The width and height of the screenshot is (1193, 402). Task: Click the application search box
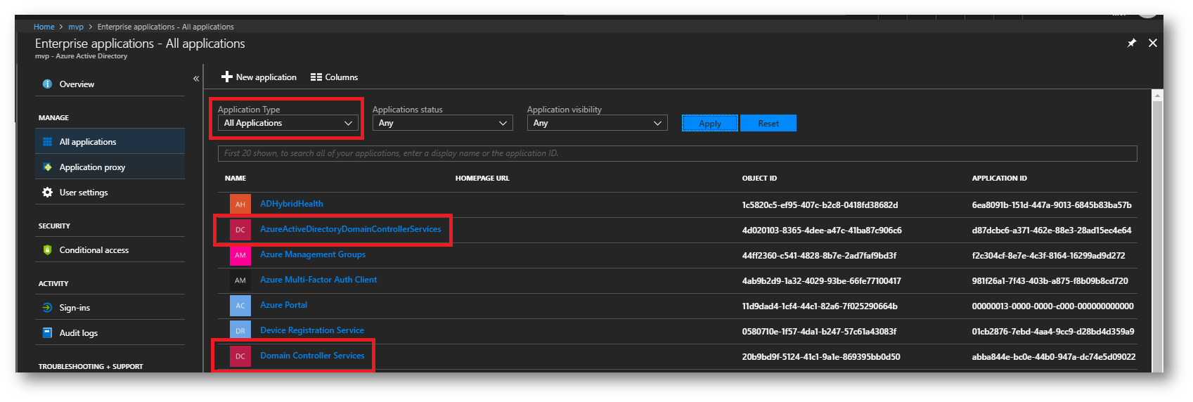678,153
